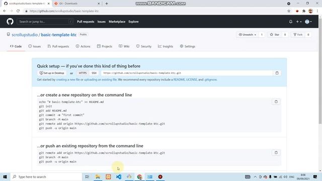This screenshot has width=322, height=181.
Task: Open browser extensions puzzle icon
Action: pyautogui.click(x=304, y=11)
